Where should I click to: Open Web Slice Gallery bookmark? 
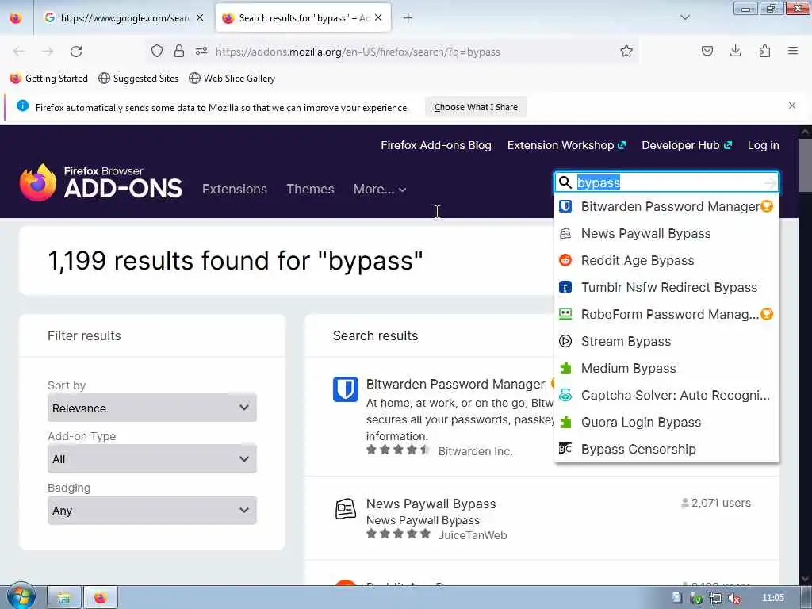(x=232, y=79)
